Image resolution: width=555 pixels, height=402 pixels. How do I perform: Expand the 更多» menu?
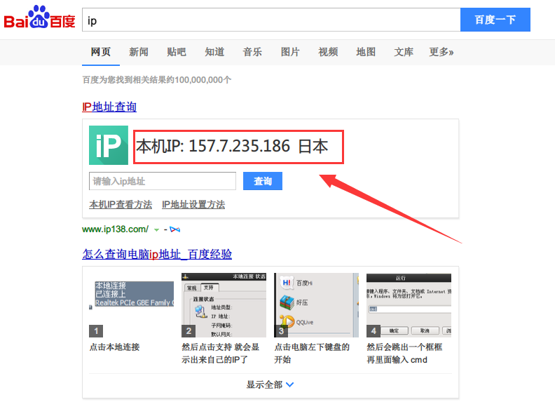coord(441,52)
